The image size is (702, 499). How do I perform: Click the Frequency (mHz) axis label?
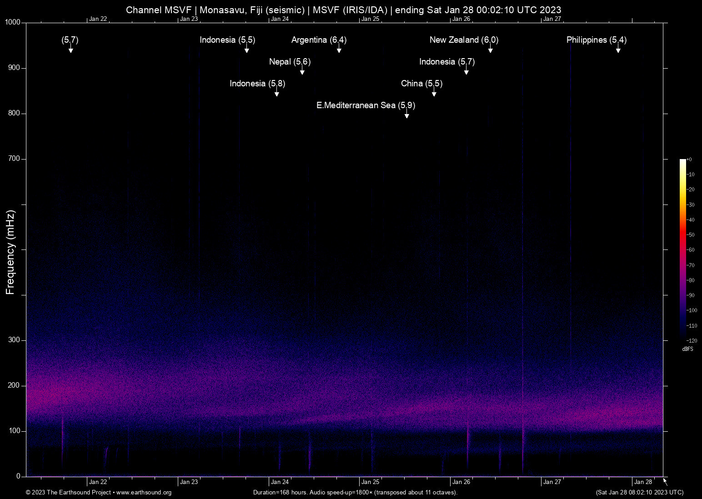click(x=10, y=249)
